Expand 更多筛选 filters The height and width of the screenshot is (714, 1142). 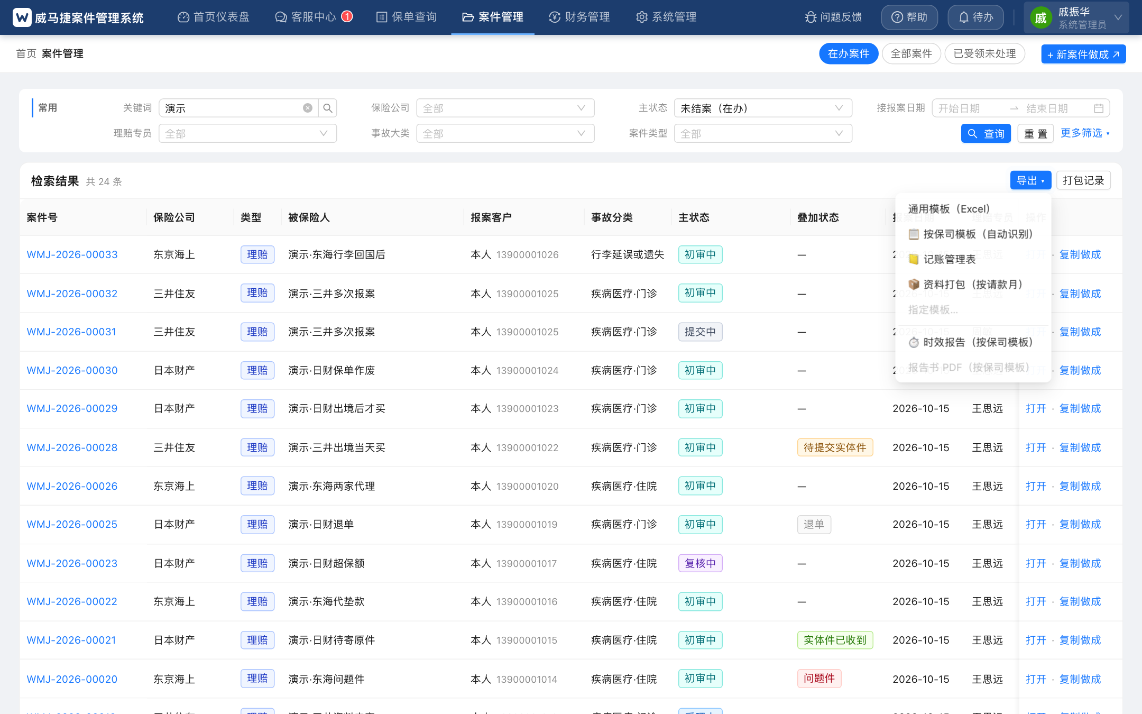(x=1085, y=133)
